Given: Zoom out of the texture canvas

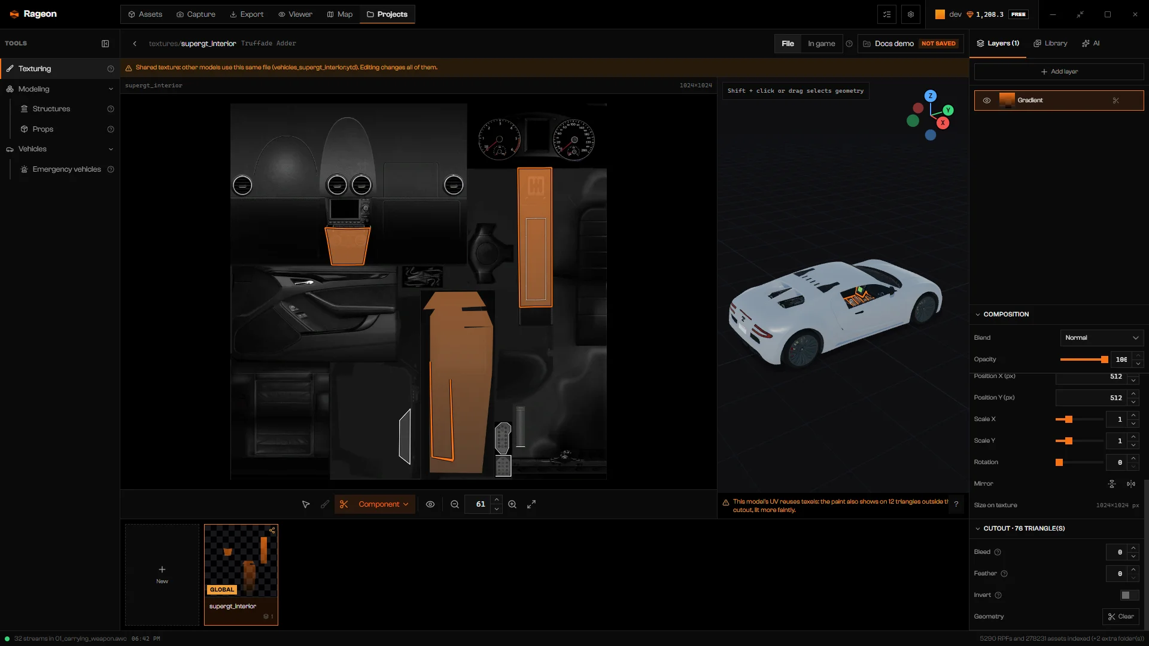Looking at the screenshot, I should point(455,504).
